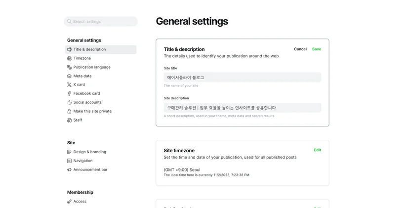This screenshot has height=208, width=409.
Task: Click the Title & description sidebar icon
Action: (69, 49)
